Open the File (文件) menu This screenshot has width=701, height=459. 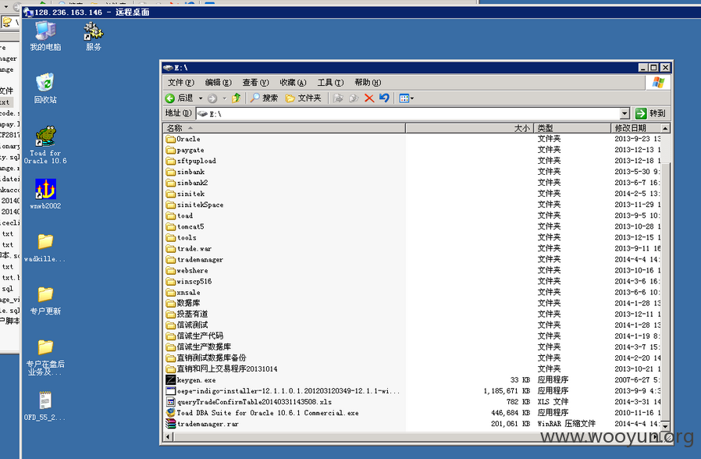(x=180, y=82)
